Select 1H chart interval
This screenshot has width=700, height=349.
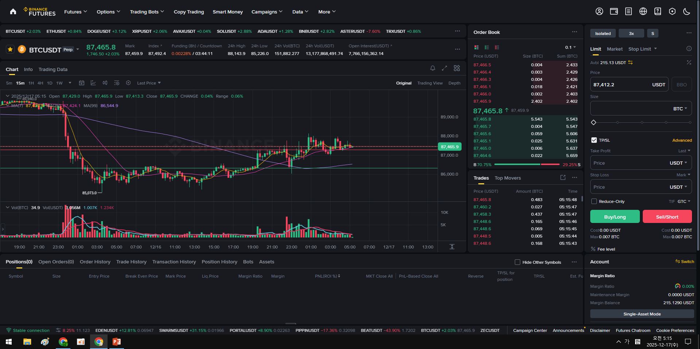point(31,83)
